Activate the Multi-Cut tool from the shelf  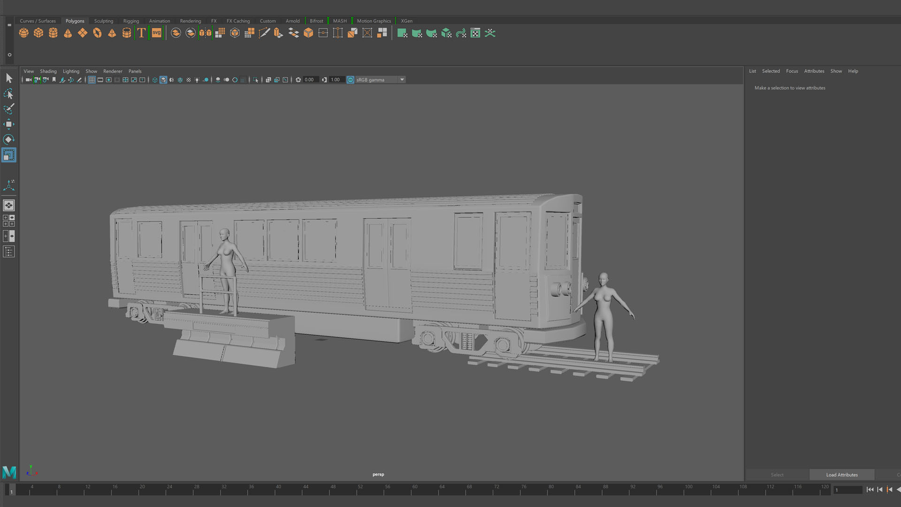point(264,33)
